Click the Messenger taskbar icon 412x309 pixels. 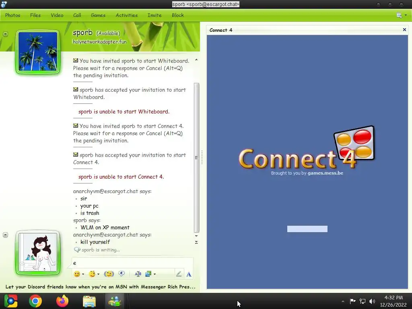(115, 301)
